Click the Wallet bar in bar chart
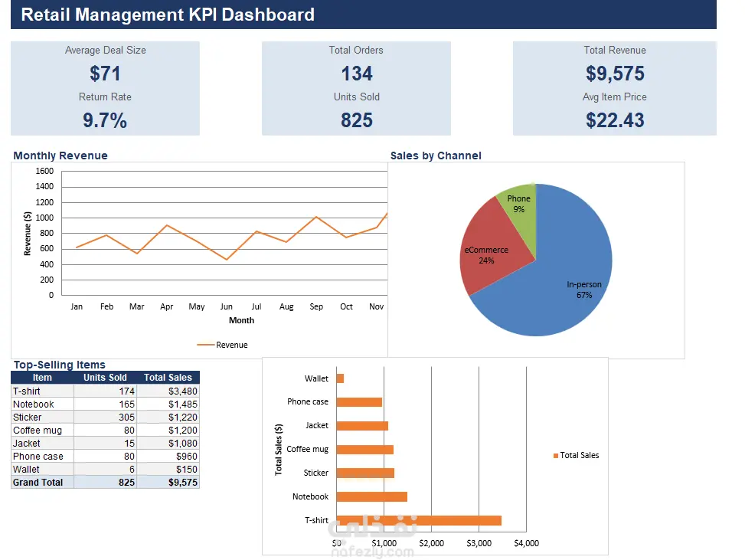Image resolution: width=745 pixels, height=560 pixels. point(340,378)
